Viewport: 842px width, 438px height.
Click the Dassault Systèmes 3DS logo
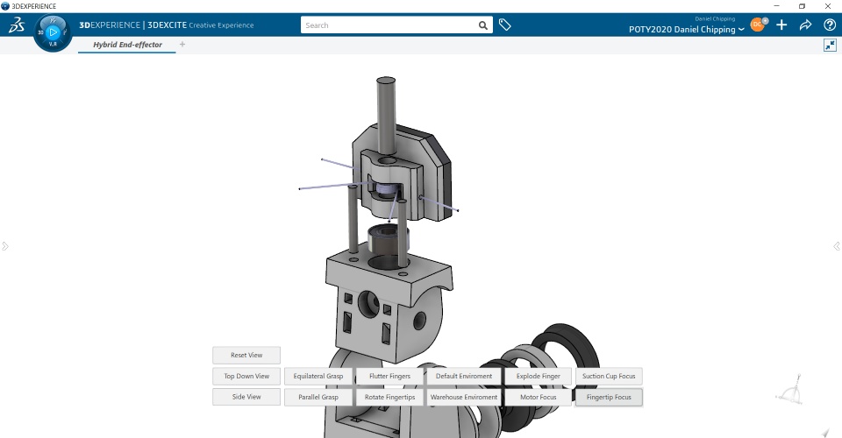(x=17, y=25)
